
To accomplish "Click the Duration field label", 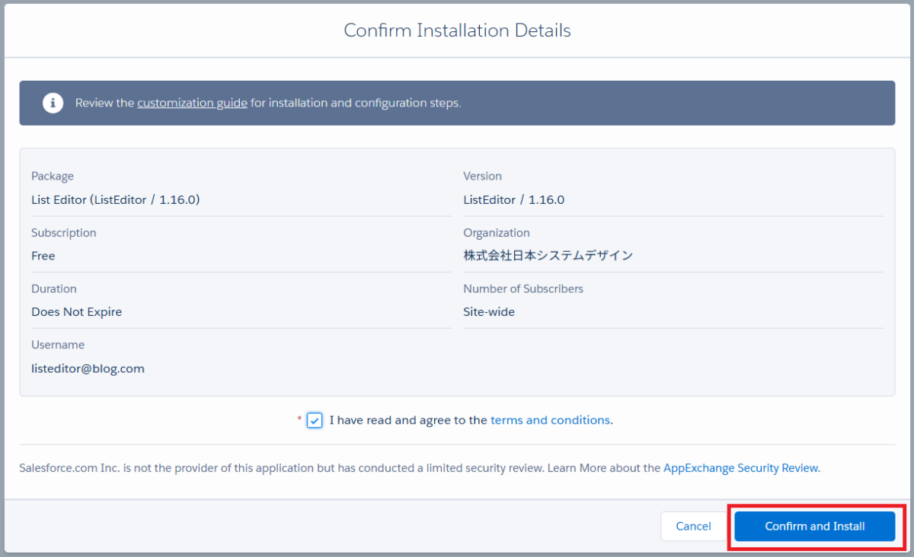I will (54, 288).
